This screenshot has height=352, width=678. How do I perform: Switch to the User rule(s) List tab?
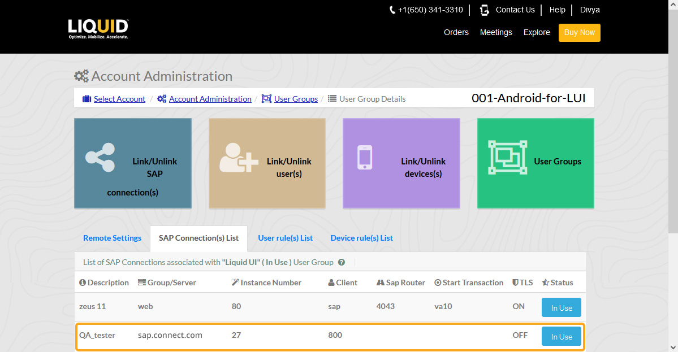tap(286, 238)
